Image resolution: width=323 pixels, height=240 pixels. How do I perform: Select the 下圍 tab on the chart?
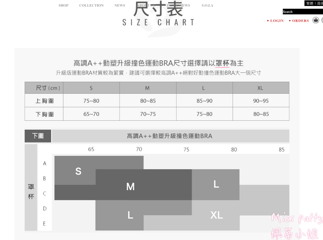tap(38, 136)
